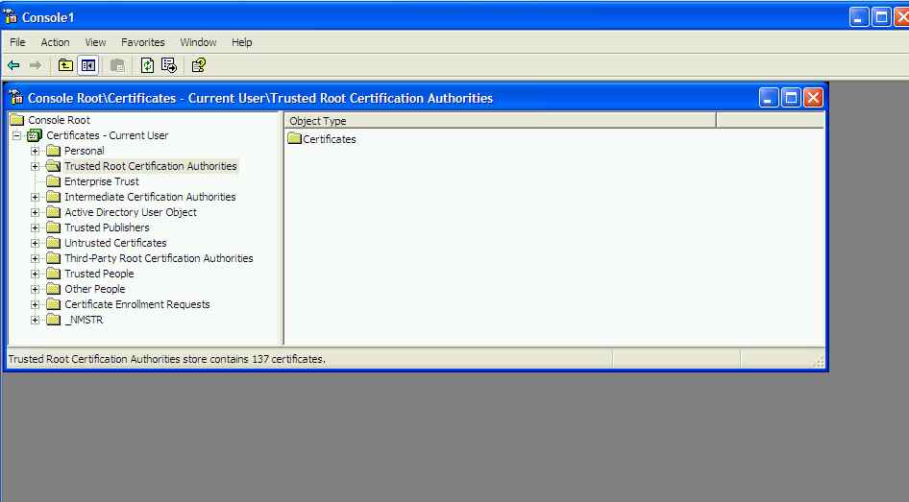Click the Other People folder icon
Viewport: 909px width, 502px height.
pyautogui.click(x=54, y=289)
